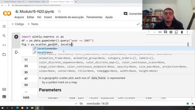Open more cell actions three-dot menu
The height and width of the screenshot is (110, 195).
[187, 32]
